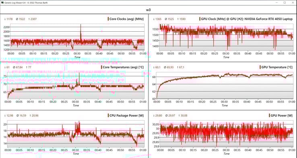Click the 30,05 y-axis label in GPU Power chart

156,124
